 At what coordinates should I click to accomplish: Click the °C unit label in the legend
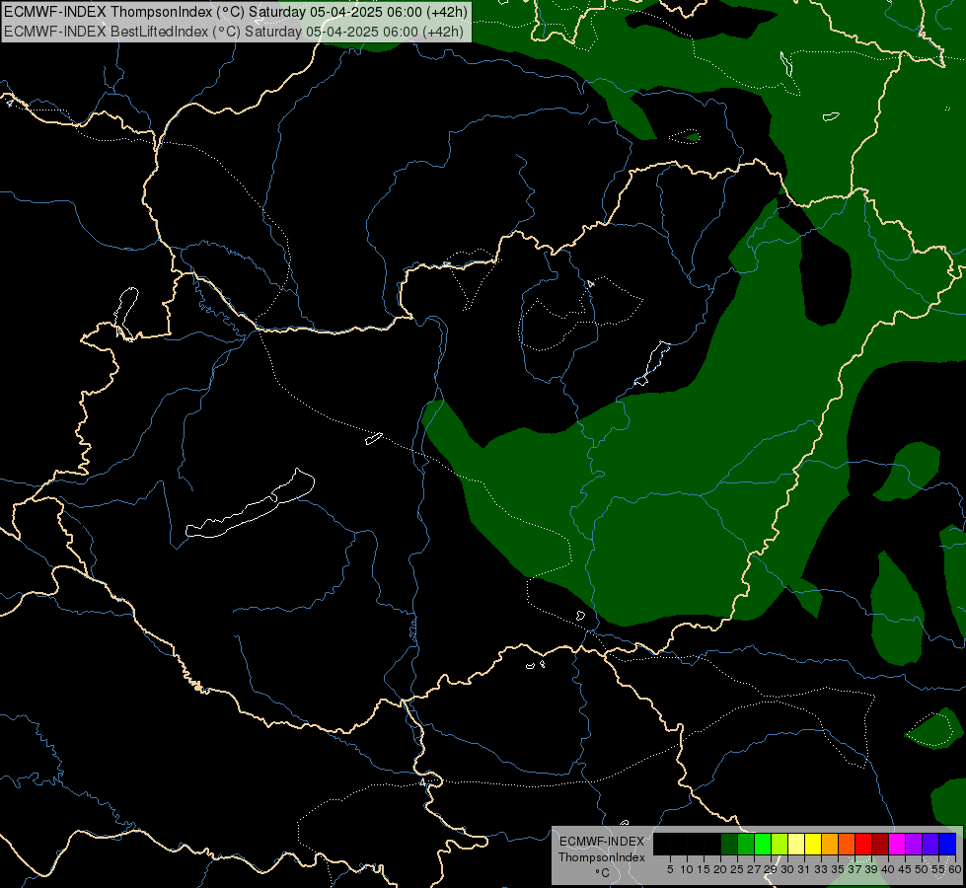point(603,873)
